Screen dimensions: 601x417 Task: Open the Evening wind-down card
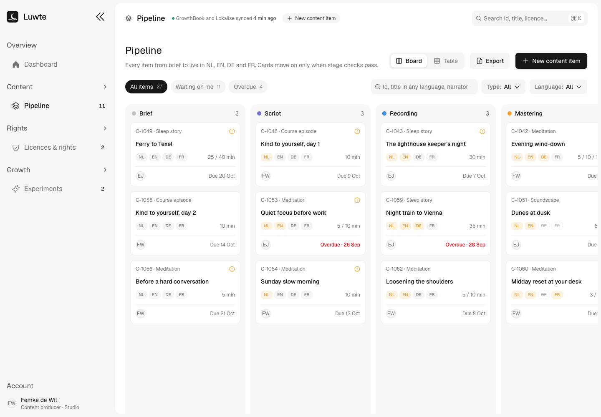pyautogui.click(x=552, y=154)
